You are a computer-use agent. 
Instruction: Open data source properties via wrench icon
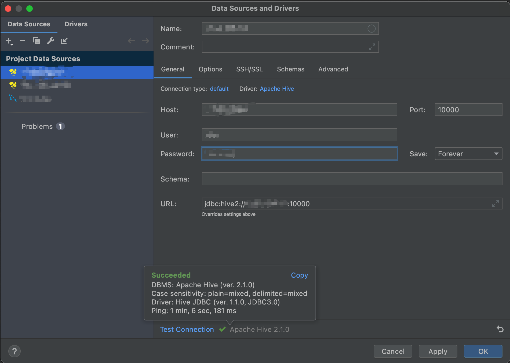click(50, 41)
